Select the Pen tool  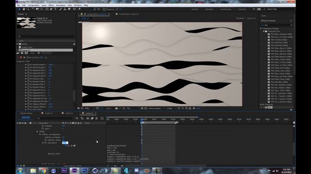point(51,9)
